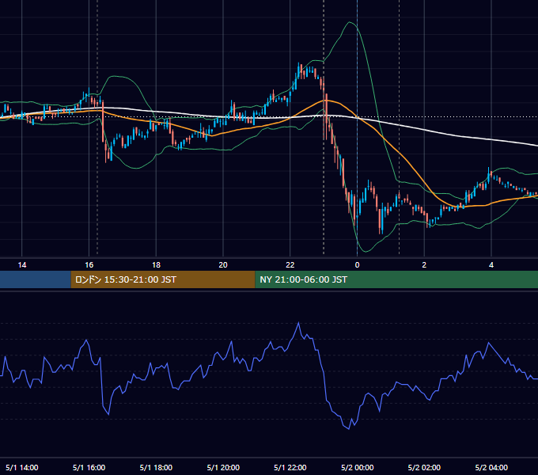Click the 5/1 16:00 date label
538x475 pixels.
click(x=89, y=467)
